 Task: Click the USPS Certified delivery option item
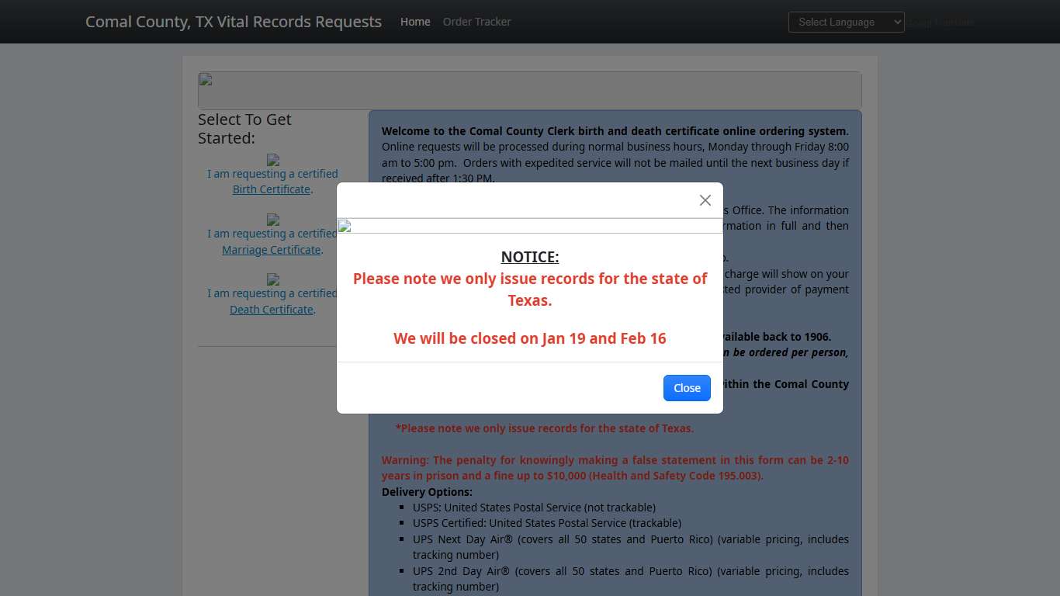[x=546, y=523]
